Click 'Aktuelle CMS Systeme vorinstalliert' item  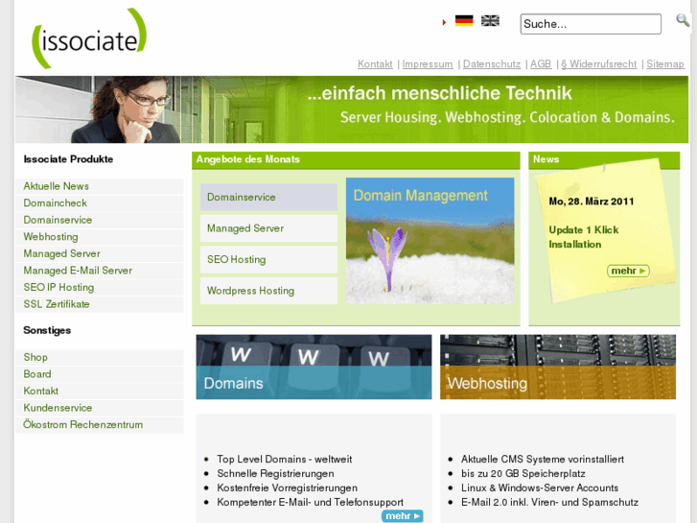[x=543, y=460]
